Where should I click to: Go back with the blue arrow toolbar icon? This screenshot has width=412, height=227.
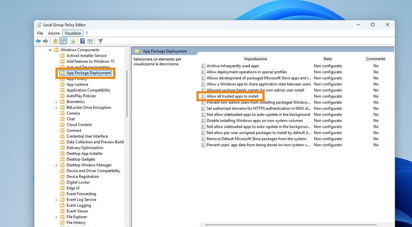point(38,41)
